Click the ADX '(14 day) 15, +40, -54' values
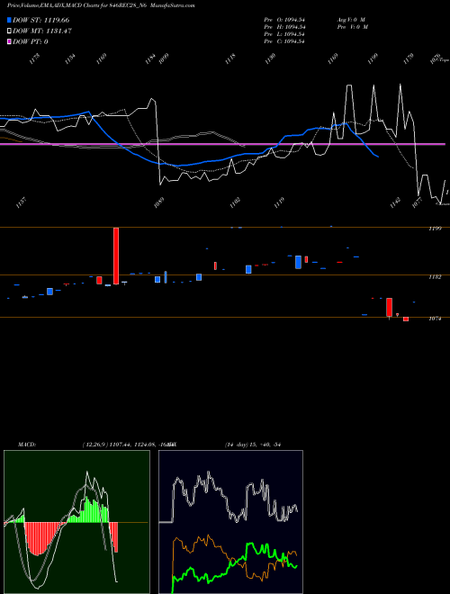450x594 pixels. tap(253, 445)
